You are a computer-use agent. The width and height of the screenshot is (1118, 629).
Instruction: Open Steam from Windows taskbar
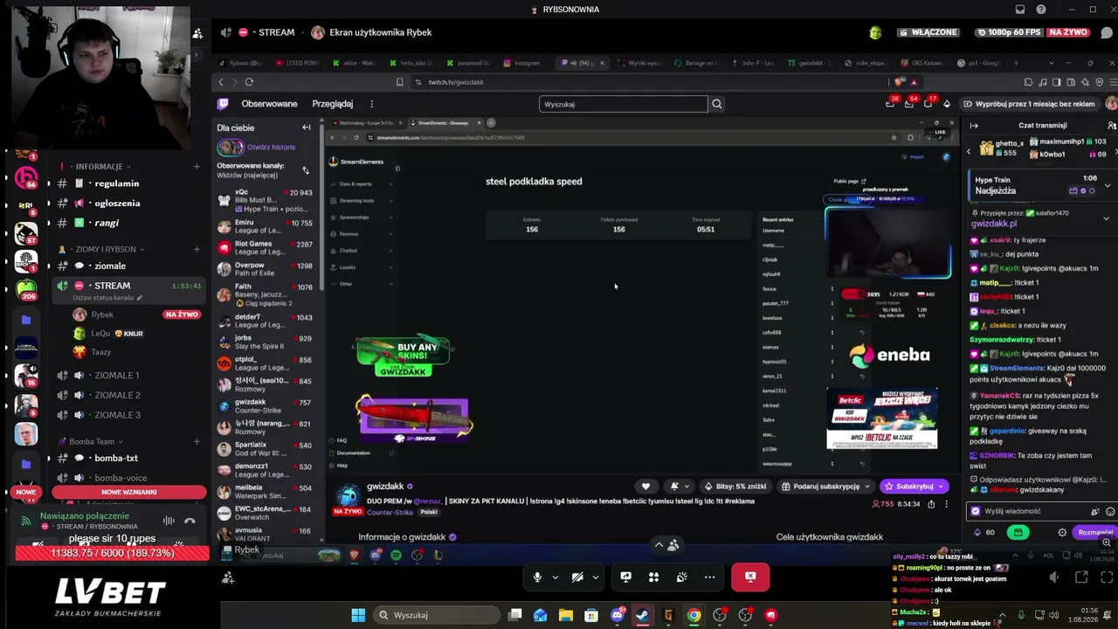(643, 615)
